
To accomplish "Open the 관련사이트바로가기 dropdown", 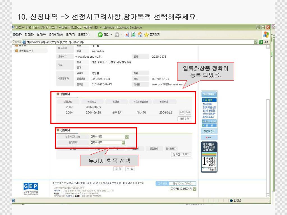I will point(195,189).
